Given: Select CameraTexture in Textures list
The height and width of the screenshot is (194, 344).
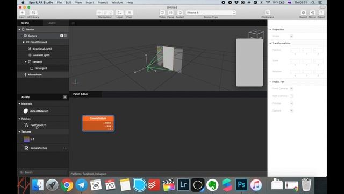Looking at the screenshot, I should click(39, 148).
